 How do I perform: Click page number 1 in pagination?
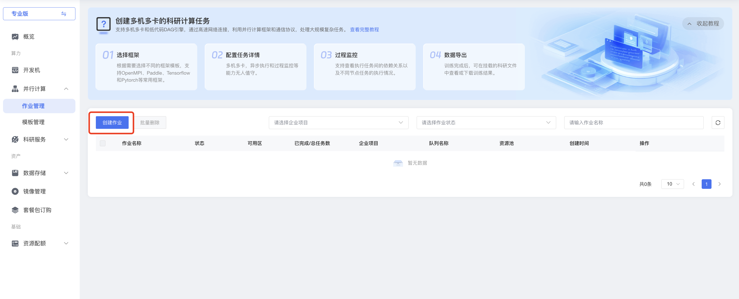pos(706,184)
